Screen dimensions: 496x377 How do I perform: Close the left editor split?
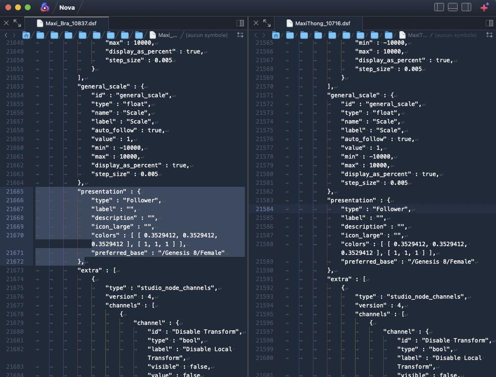point(6,23)
